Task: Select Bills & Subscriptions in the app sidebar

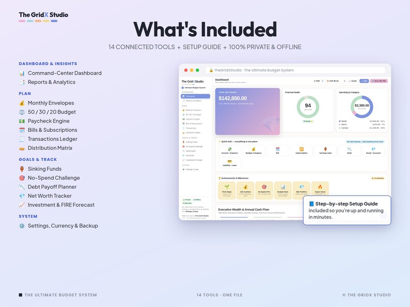Action: click(x=195, y=124)
